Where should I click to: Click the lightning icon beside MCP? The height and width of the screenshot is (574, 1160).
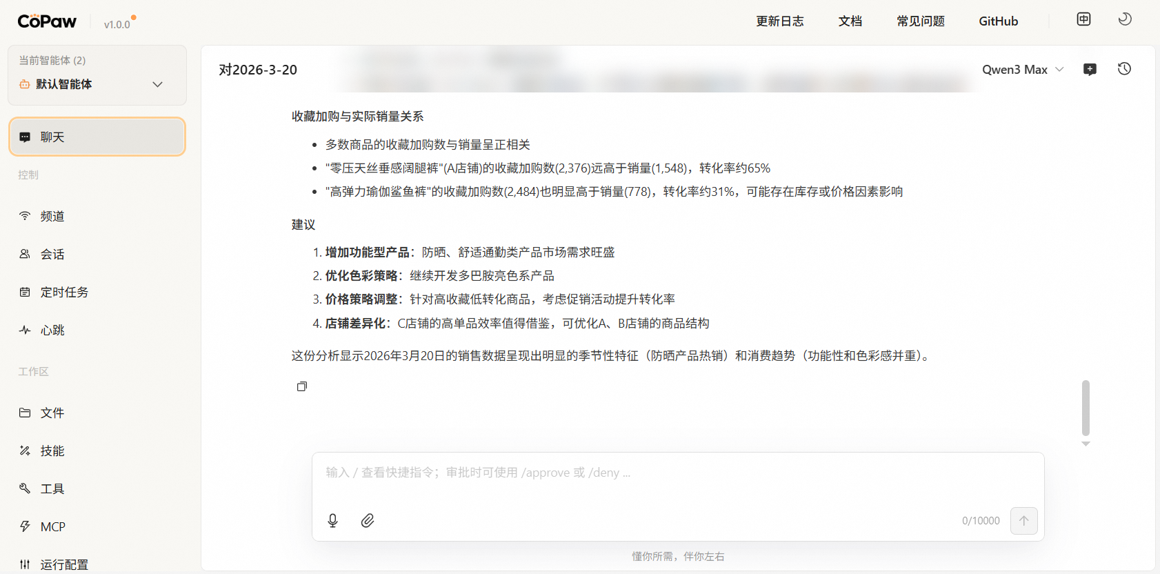(25, 526)
